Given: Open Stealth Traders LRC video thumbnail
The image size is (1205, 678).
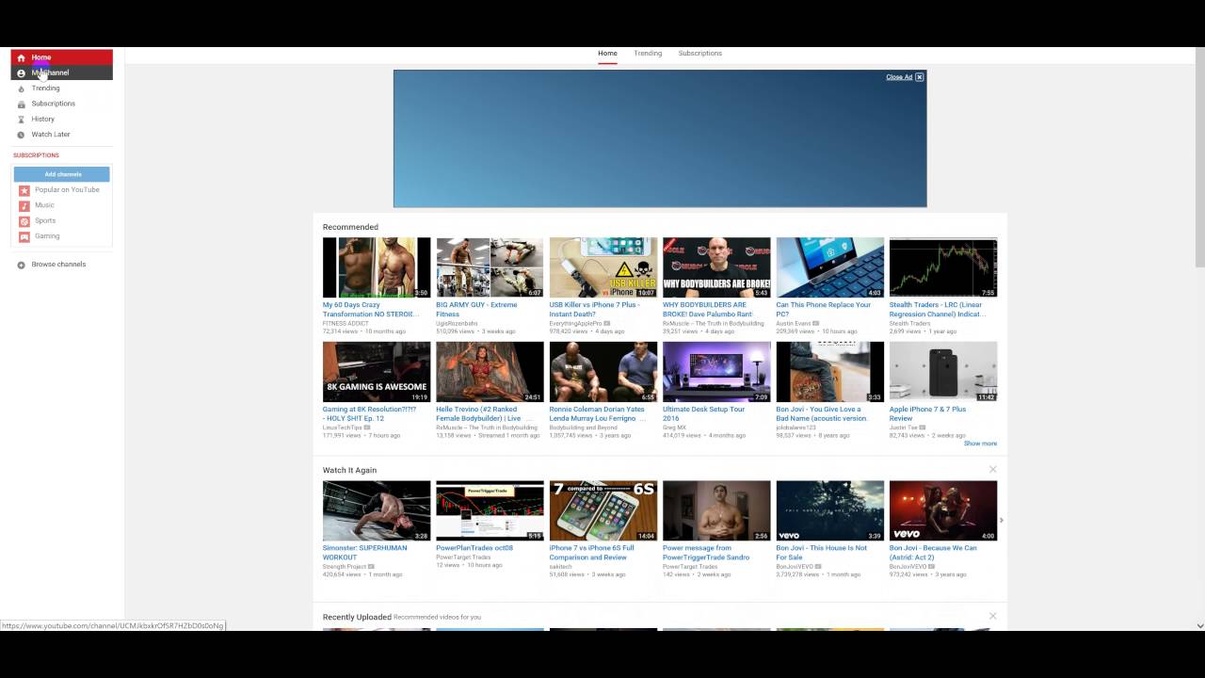Looking at the screenshot, I should 943,267.
